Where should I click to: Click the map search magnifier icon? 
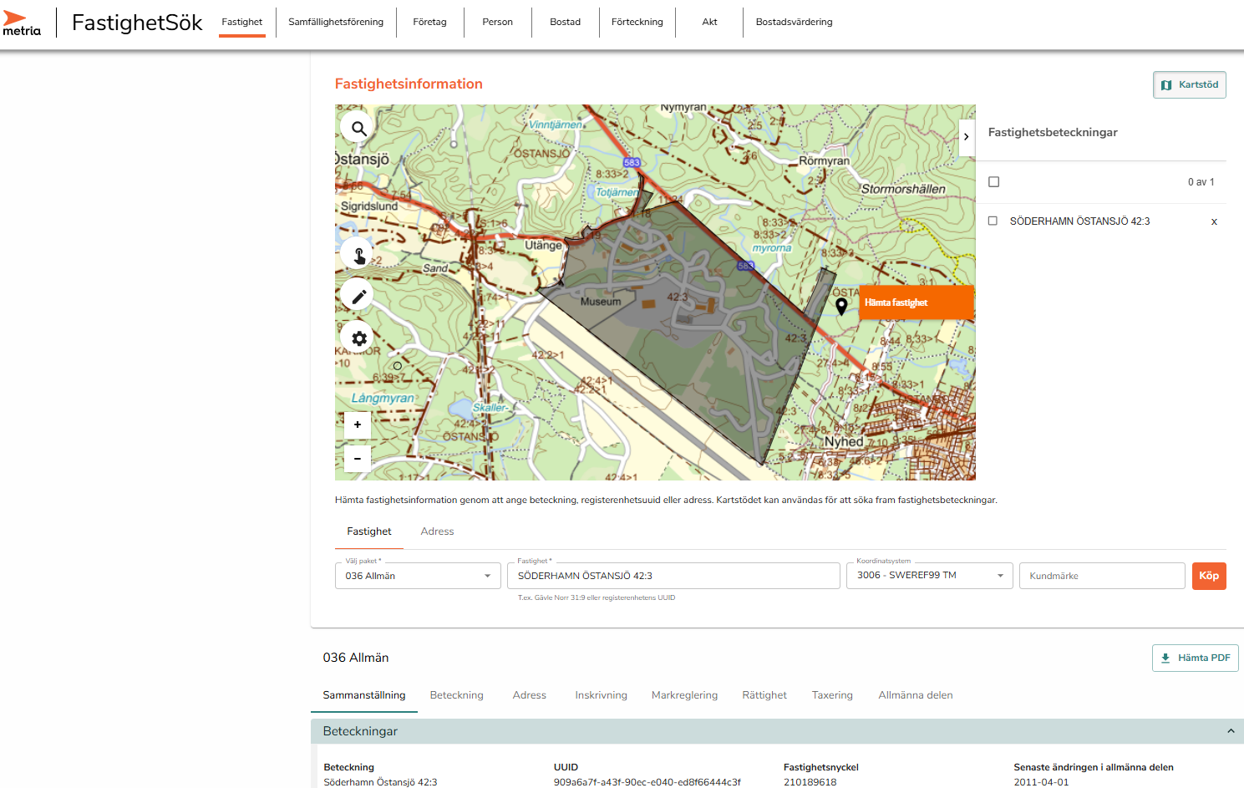[x=358, y=129]
